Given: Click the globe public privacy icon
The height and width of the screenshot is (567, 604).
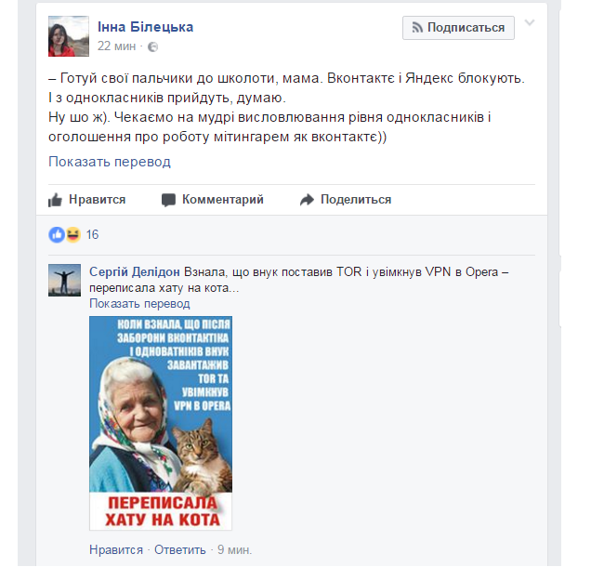Looking at the screenshot, I should pos(153,47).
